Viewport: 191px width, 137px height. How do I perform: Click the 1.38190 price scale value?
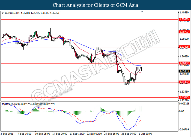point(184,39)
